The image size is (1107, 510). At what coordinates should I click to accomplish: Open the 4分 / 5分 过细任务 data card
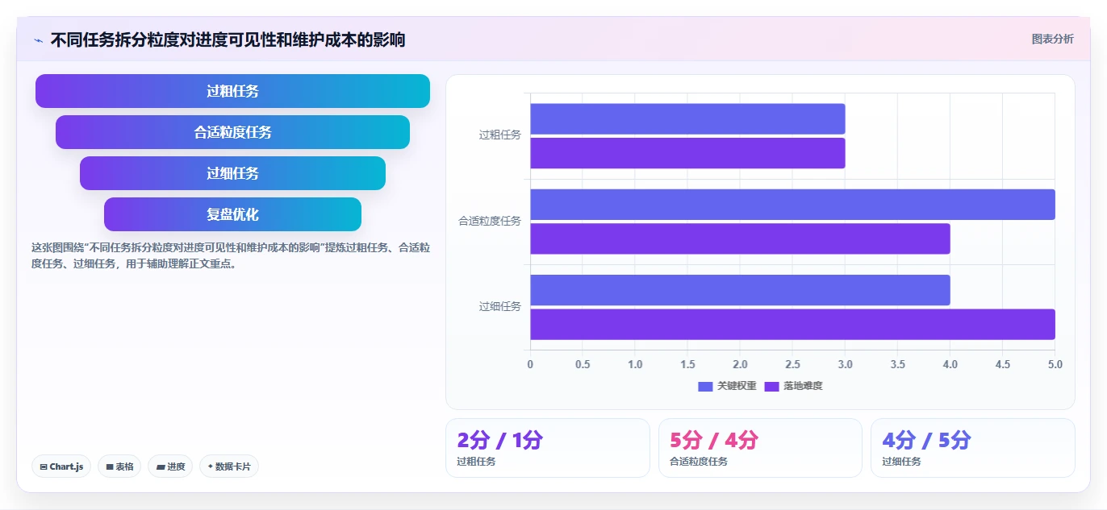click(973, 448)
